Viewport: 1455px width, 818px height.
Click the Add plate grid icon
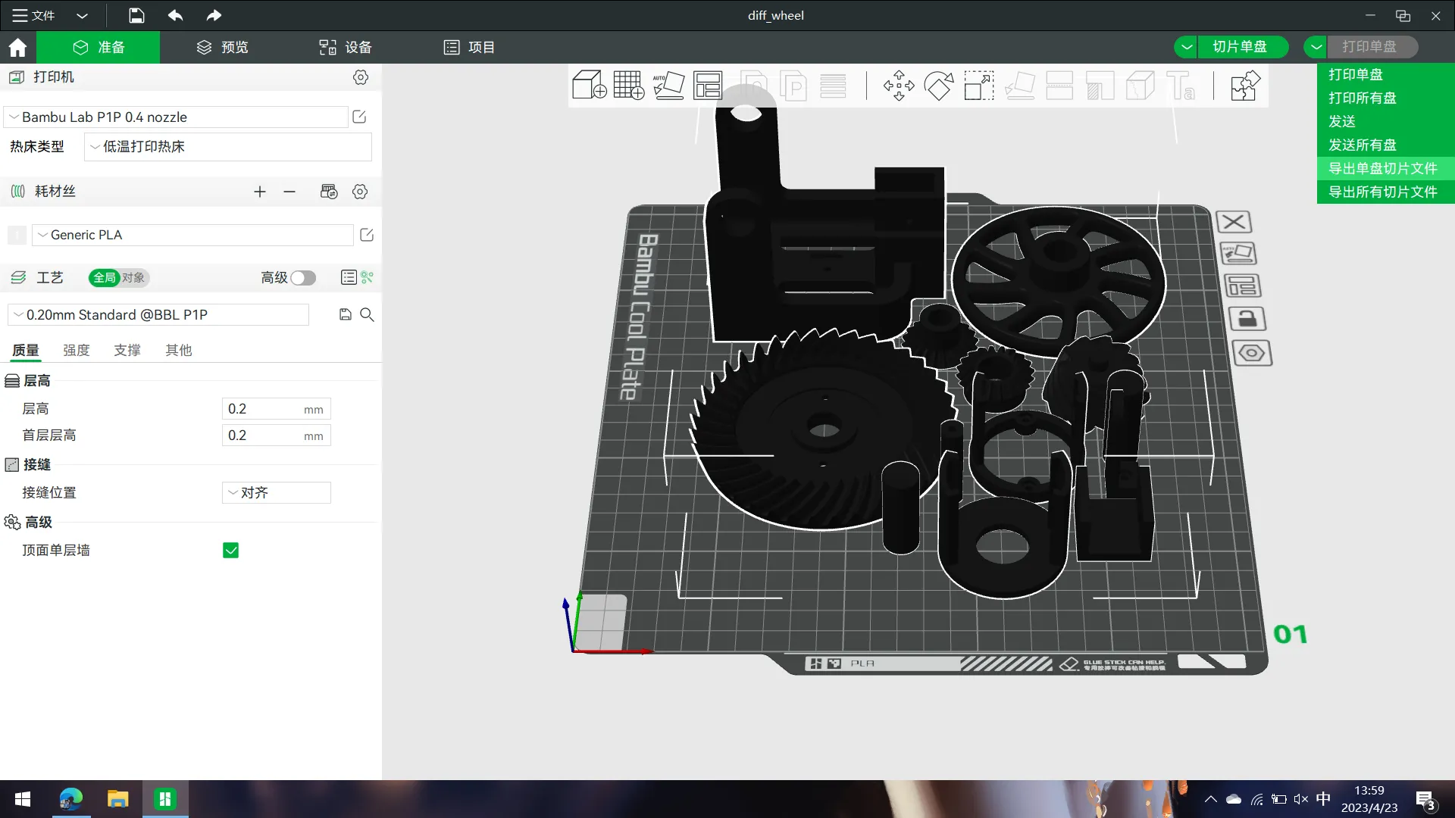pyautogui.click(x=628, y=86)
